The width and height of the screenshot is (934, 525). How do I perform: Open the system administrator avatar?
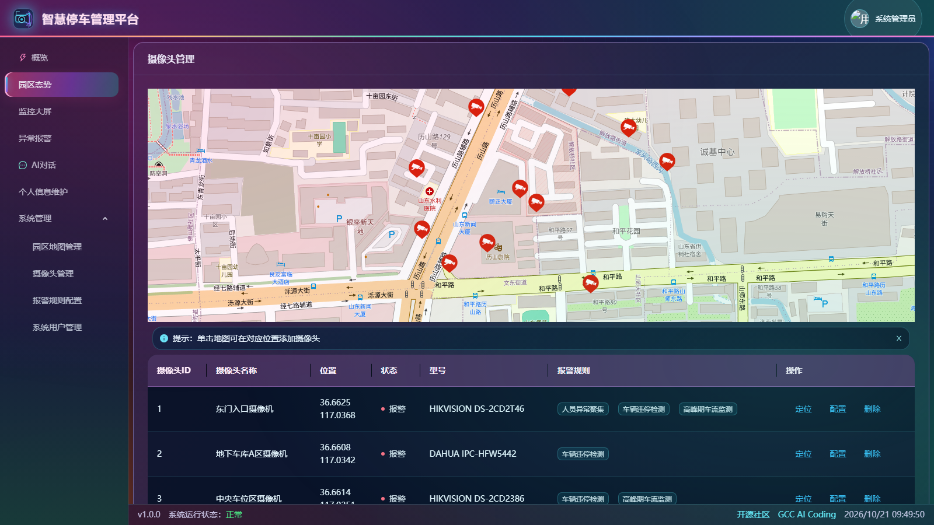click(x=860, y=19)
